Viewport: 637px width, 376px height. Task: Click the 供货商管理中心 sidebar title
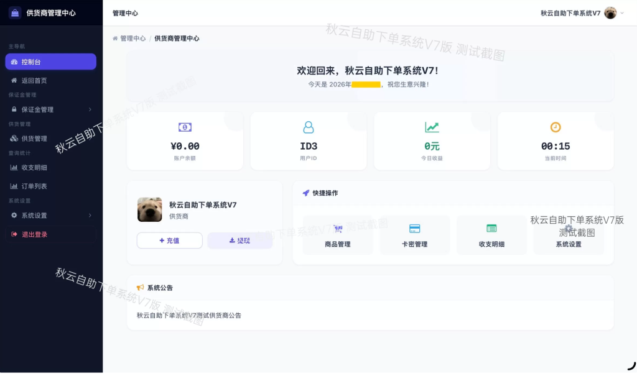[51, 13]
